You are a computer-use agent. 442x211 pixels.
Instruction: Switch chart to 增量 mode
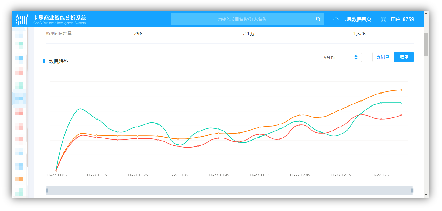click(x=404, y=57)
